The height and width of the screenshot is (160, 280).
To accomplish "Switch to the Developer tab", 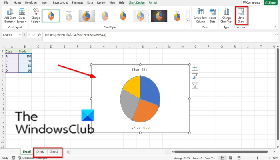I will pos(31,2).
